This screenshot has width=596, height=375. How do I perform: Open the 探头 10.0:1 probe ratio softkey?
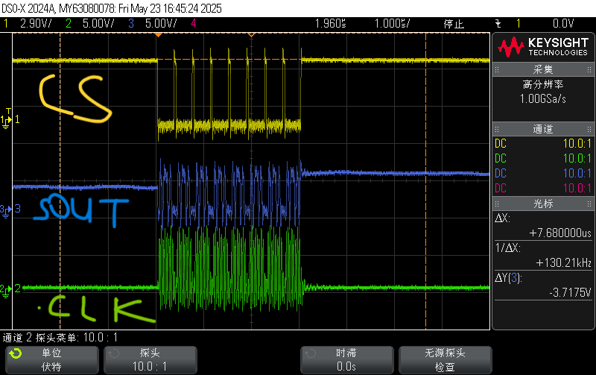[x=150, y=360]
